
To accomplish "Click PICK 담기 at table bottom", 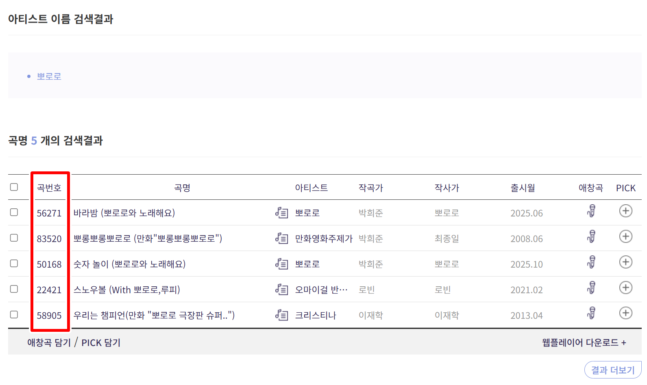I will (101, 342).
